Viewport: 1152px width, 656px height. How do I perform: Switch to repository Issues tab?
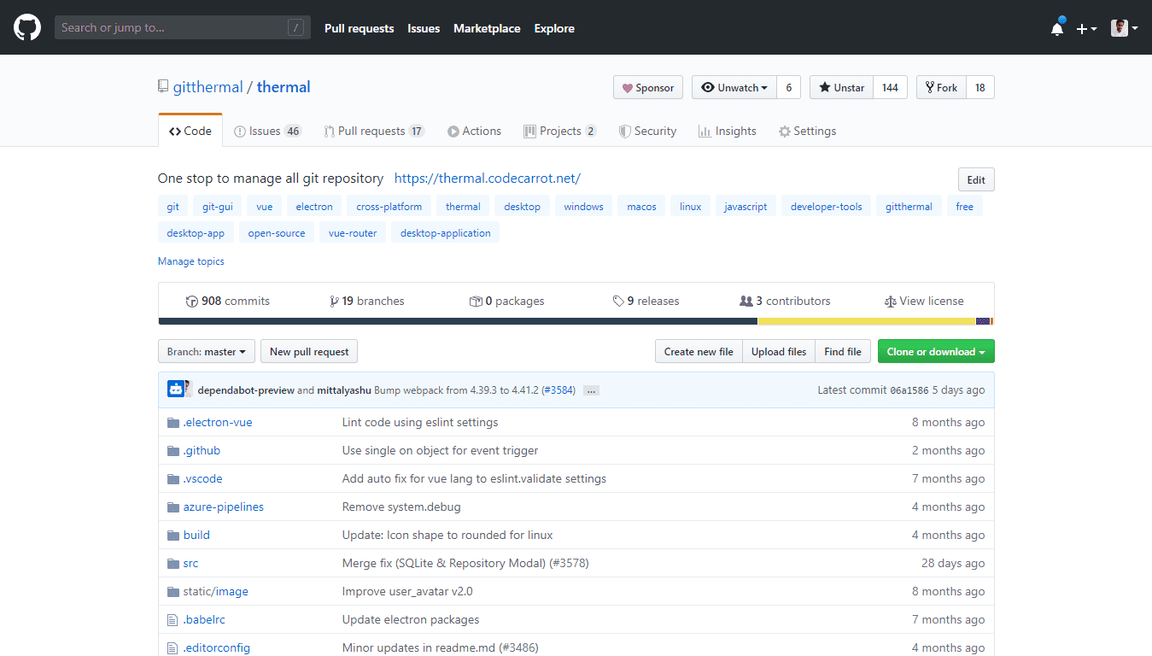267,131
